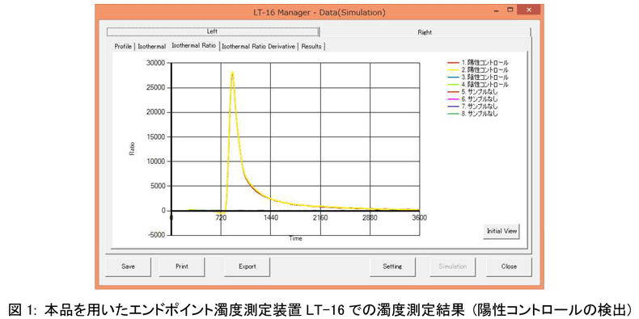Screen dimensions: 639x319
Task: Maximize the LT-16 Manager window
Action: pyautogui.click(x=510, y=10)
